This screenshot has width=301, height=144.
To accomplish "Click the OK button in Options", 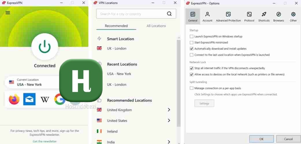I will 261,139.
